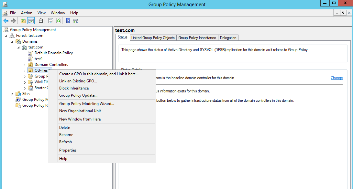
Task: Expand the Sites node
Action: pyautogui.click(x=12, y=94)
